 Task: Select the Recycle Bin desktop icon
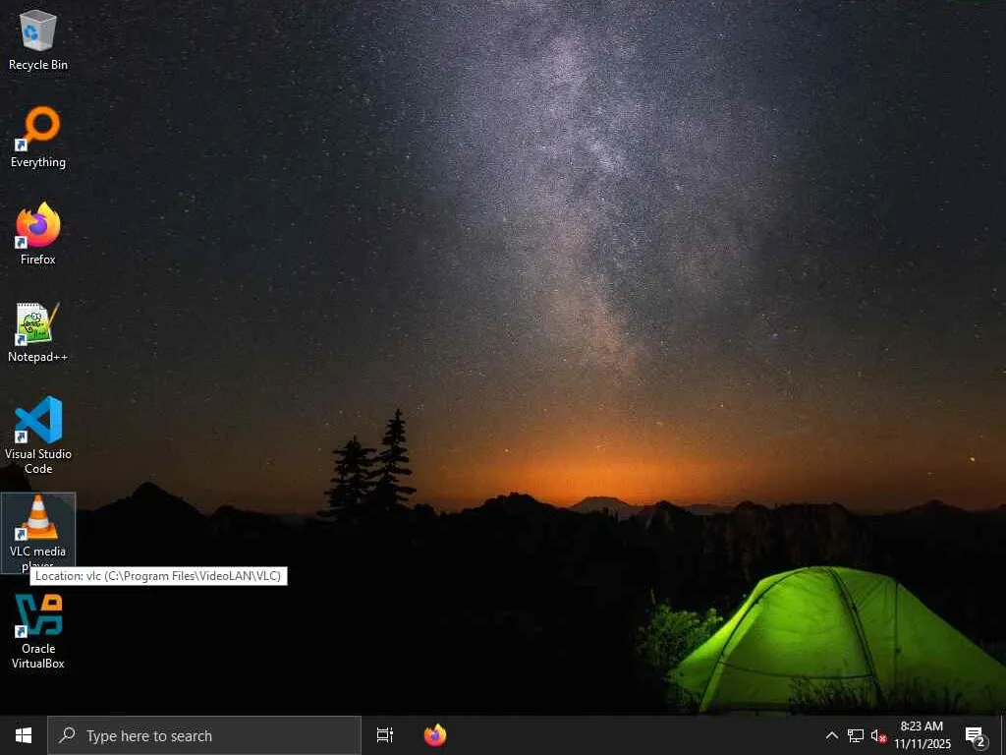point(38,39)
